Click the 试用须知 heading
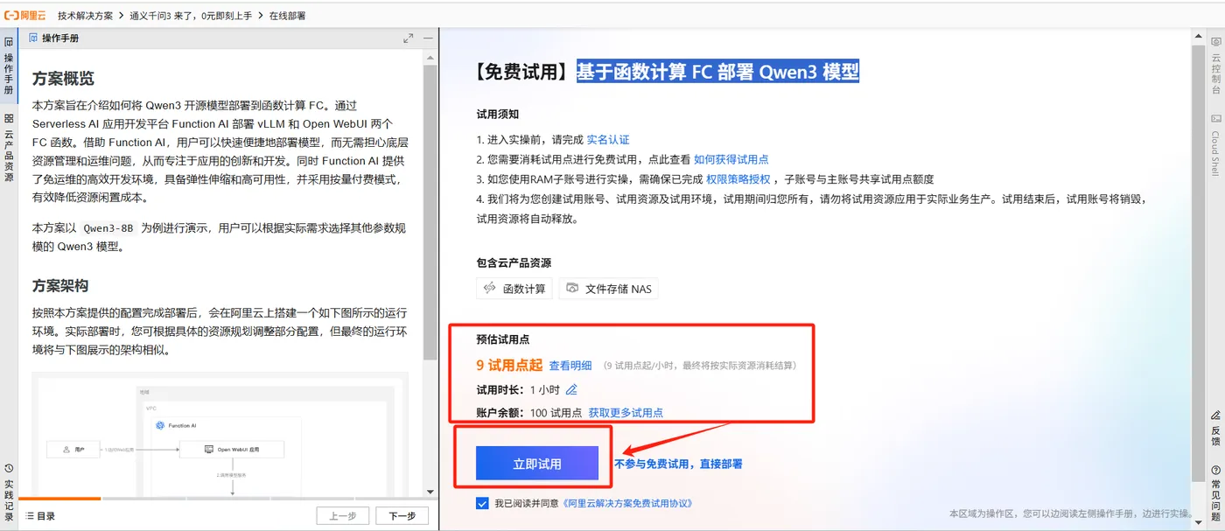Screen dimensions: 1225x531 [x=498, y=115]
